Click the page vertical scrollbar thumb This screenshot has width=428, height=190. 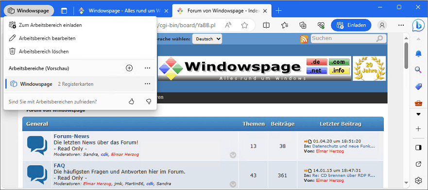click(406, 56)
